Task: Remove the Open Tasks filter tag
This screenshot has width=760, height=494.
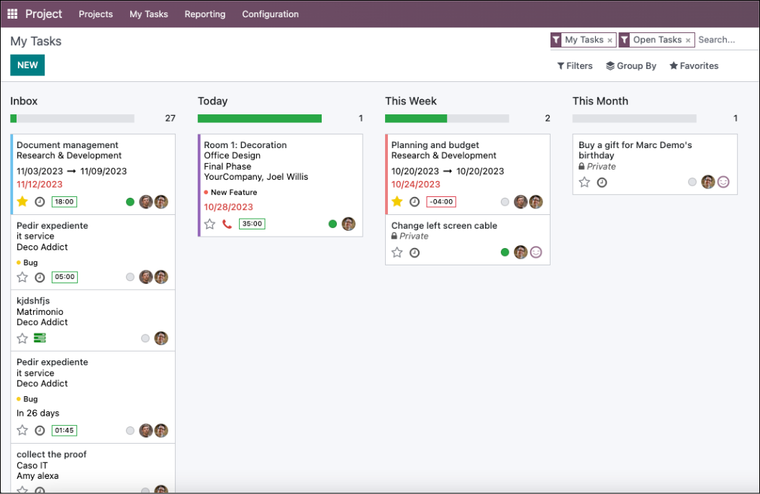Action: [688, 40]
